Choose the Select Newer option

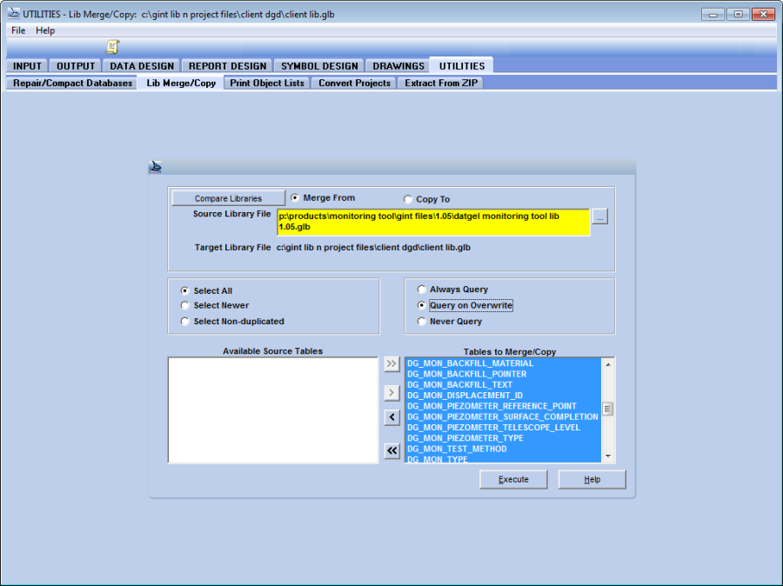point(184,306)
